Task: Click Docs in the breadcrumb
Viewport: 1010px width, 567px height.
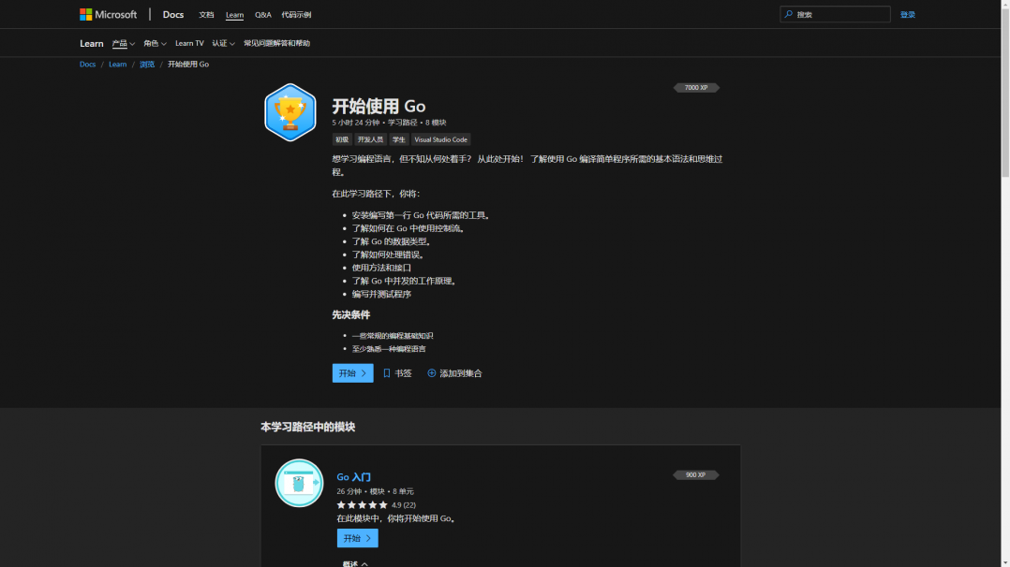Action: point(88,65)
